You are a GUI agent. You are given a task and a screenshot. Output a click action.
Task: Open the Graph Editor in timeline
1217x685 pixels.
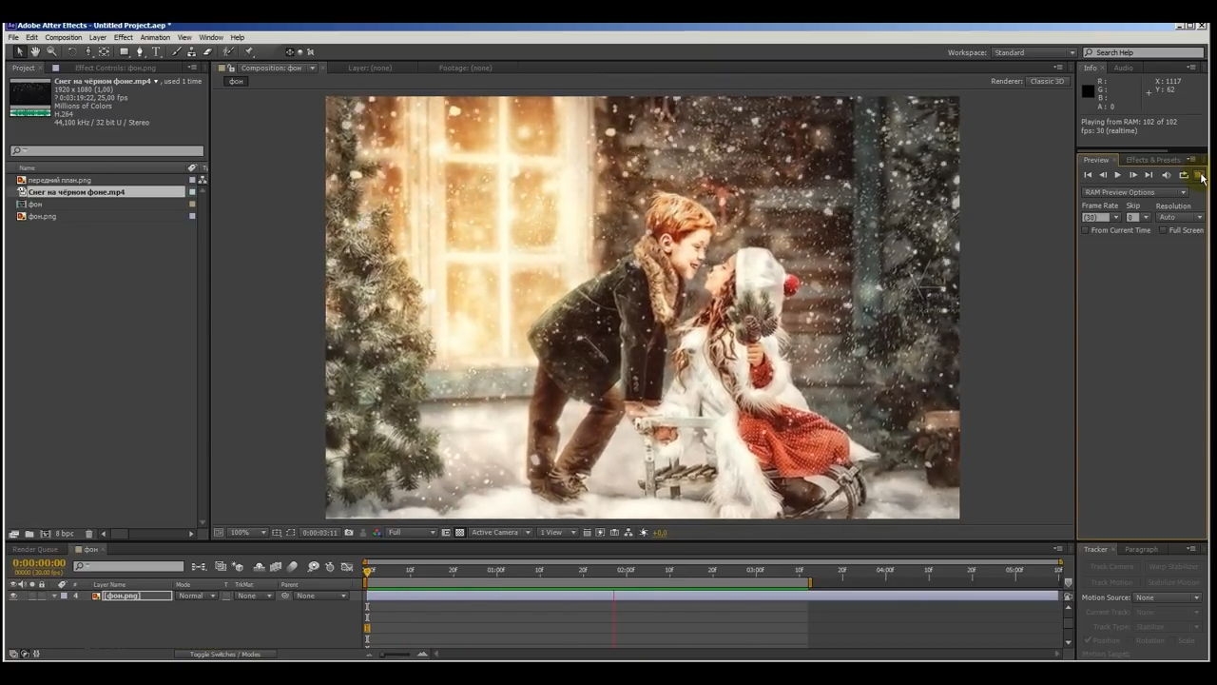(x=347, y=567)
